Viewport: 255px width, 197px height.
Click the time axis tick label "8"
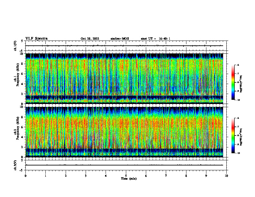186,176
